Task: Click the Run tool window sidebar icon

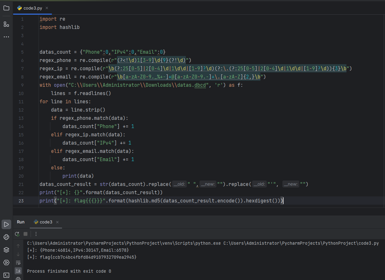Action: pos(6,224)
